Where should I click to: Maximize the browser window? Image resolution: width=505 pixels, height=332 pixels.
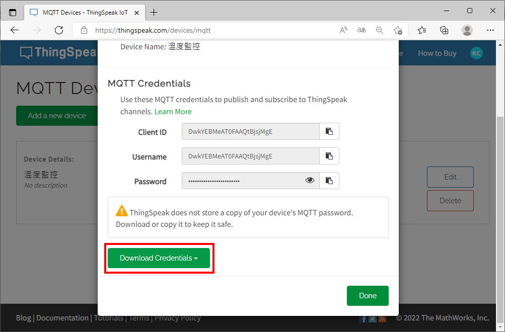click(470, 11)
